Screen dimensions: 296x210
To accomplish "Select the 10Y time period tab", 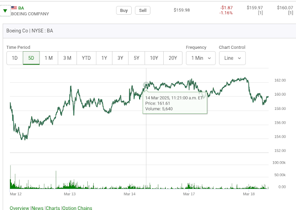I will pos(154,58).
